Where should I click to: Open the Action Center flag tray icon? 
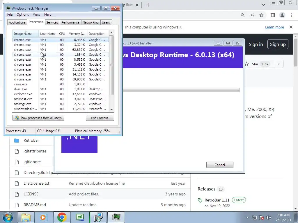coord(262,217)
